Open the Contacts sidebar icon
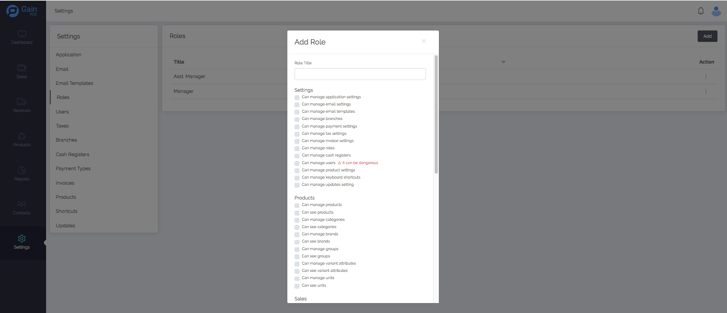 tap(22, 204)
